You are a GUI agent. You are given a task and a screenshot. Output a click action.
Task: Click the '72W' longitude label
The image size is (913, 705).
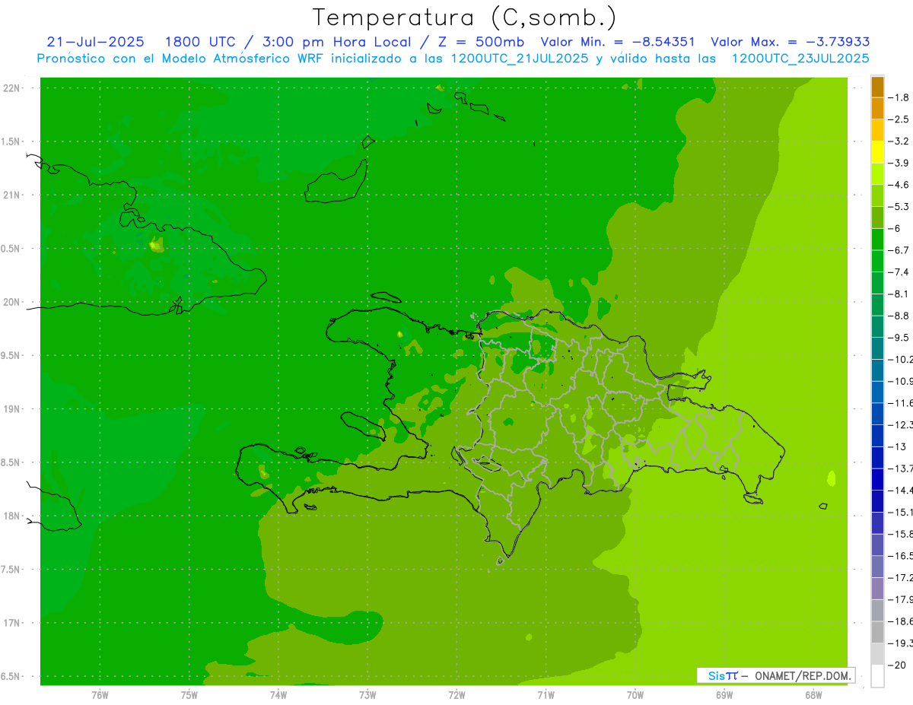click(x=456, y=695)
